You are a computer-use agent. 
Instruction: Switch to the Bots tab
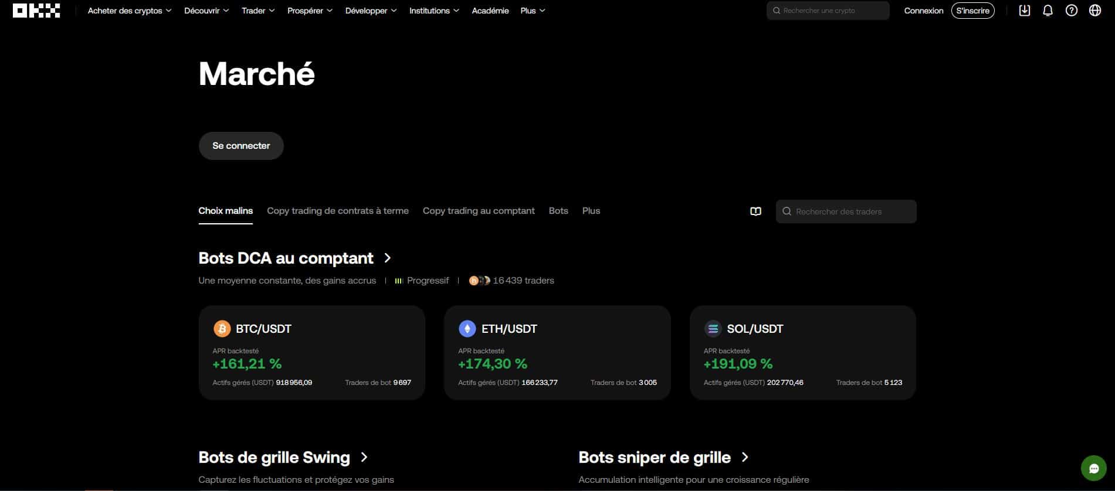pyautogui.click(x=558, y=211)
